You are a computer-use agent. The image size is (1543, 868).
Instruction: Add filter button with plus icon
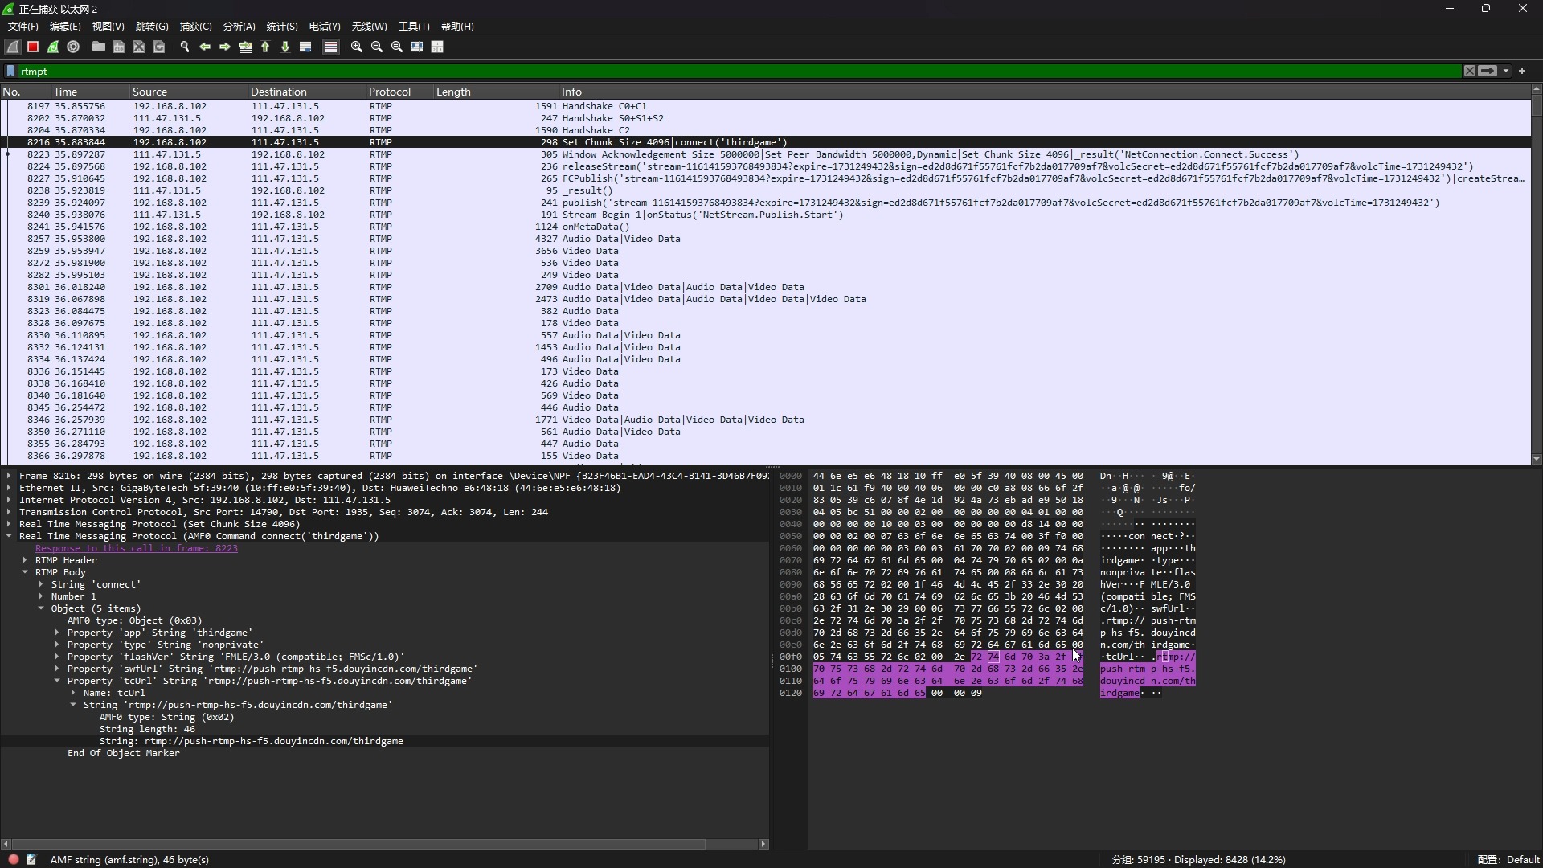click(x=1522, y=72)
